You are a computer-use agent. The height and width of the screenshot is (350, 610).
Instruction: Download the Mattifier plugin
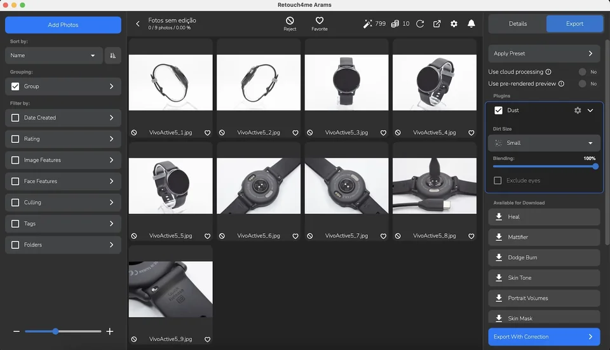pyautogui.click(x=499, y=237)
